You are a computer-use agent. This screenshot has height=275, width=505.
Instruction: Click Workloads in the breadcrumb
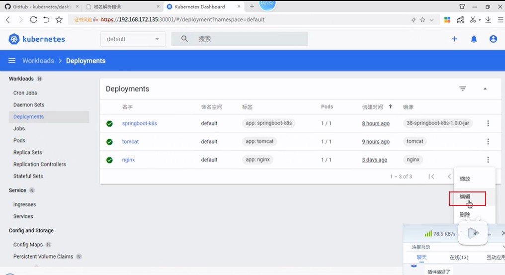pyautogui.click(x=38, y=61)
